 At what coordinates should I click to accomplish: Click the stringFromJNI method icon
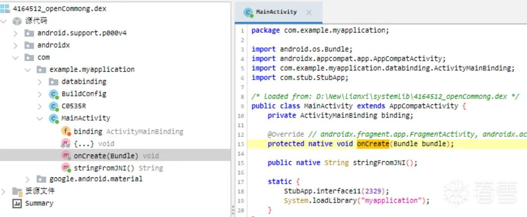(66, 167)
